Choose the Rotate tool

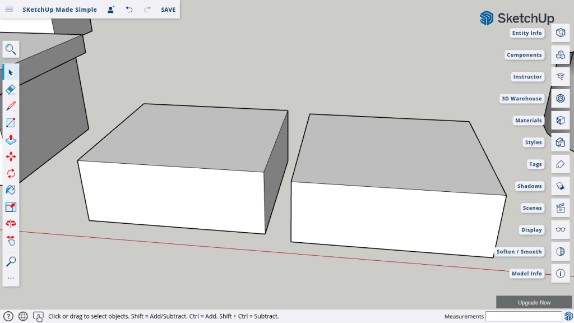point(11,173)
